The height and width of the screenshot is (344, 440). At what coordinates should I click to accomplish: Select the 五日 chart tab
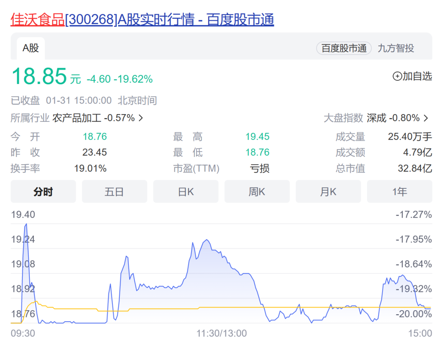click(x=114, y=192)
